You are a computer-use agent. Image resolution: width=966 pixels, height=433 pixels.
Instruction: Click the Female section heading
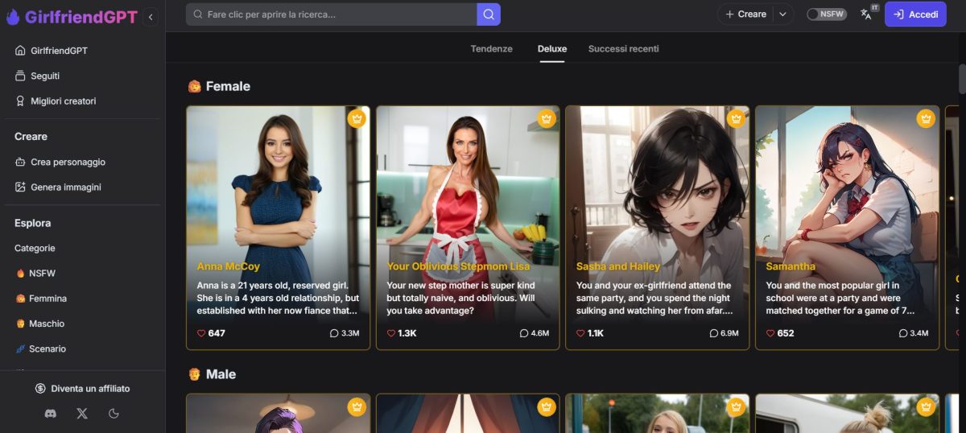point(219,86)
